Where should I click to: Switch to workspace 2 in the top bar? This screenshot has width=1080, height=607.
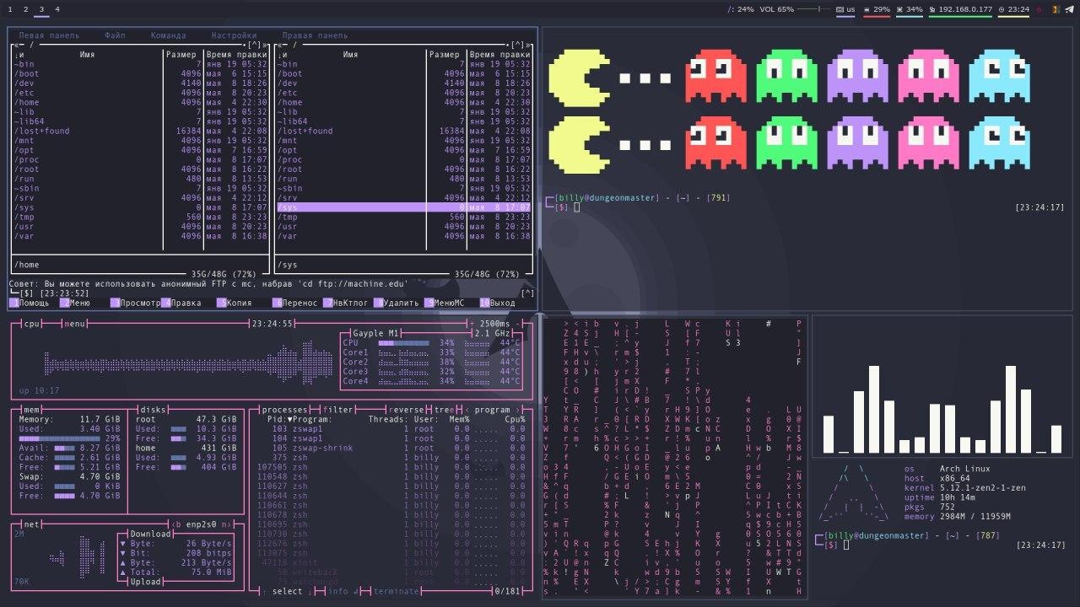25,9
